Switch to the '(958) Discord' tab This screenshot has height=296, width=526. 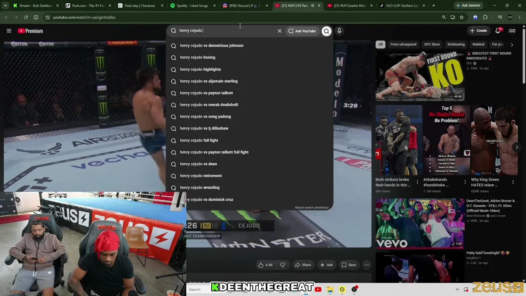click(x=245, y=6)
